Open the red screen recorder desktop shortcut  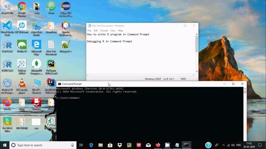[37, 105]
